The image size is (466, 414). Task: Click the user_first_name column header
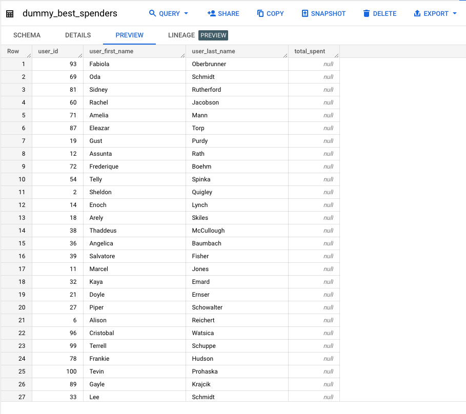tap(111, 51)
